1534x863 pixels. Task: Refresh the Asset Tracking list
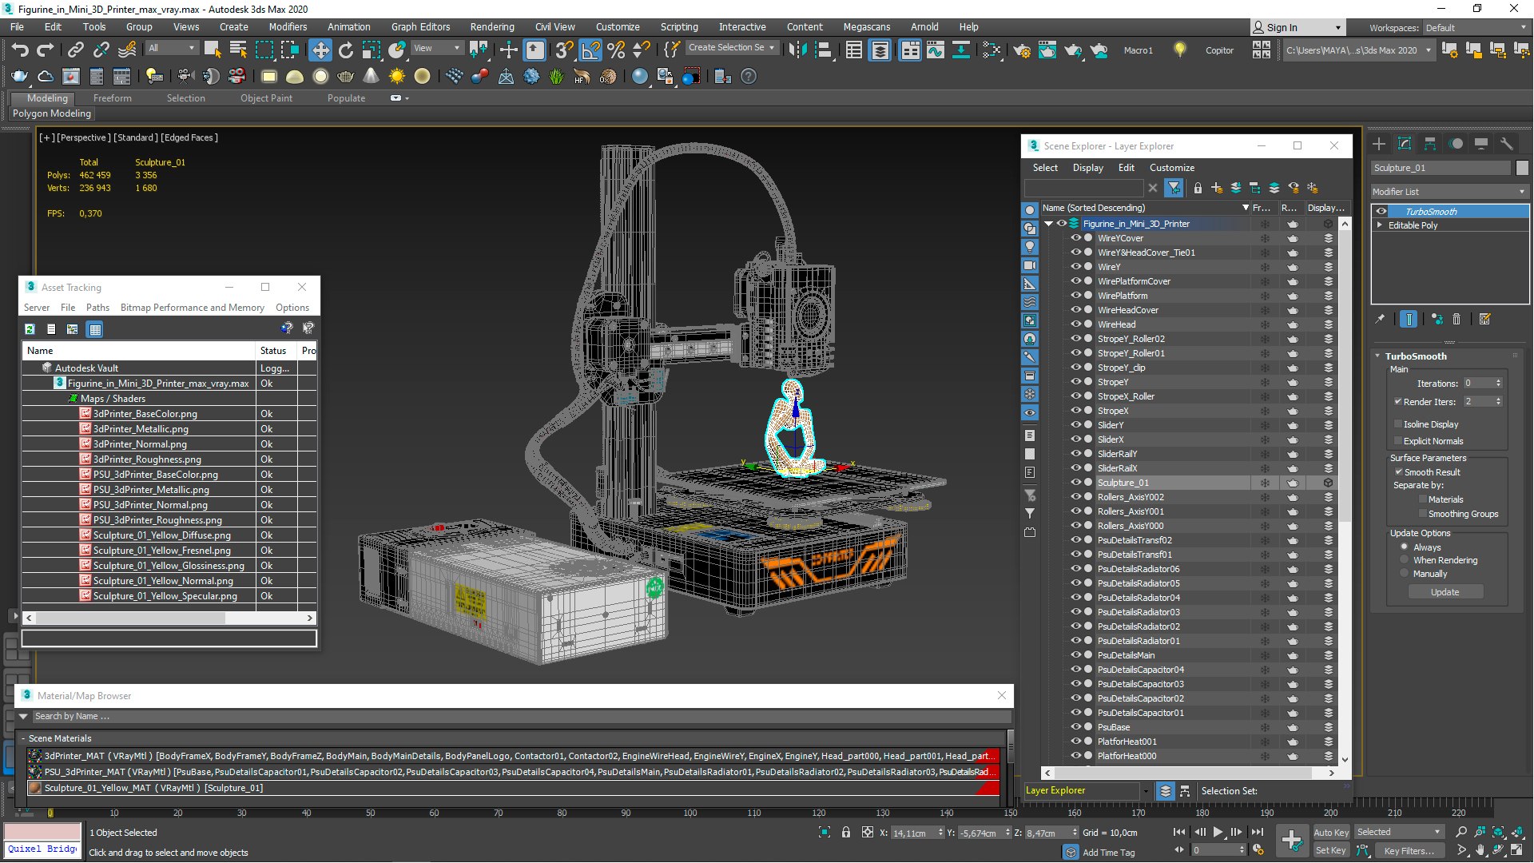click(x=30, y=328)
